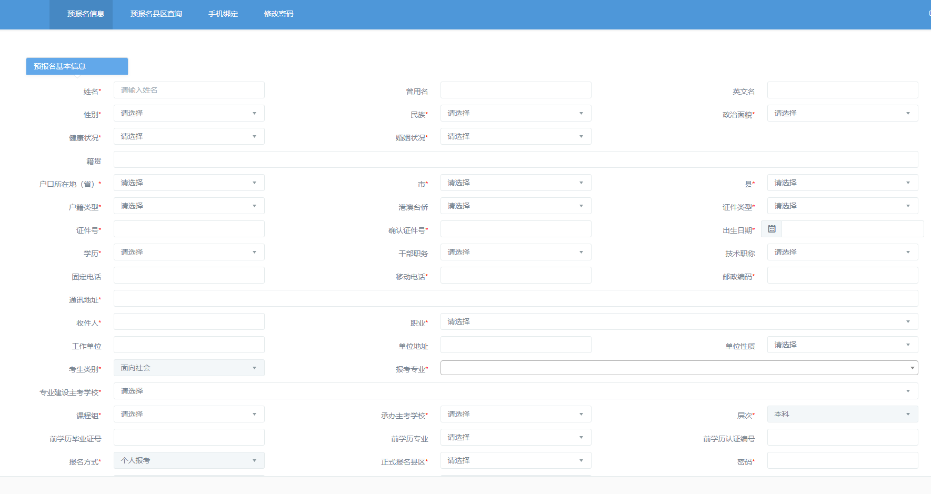
Task: Switch to the 预报名县区查询 tab
Action: (x=156, y=14)
